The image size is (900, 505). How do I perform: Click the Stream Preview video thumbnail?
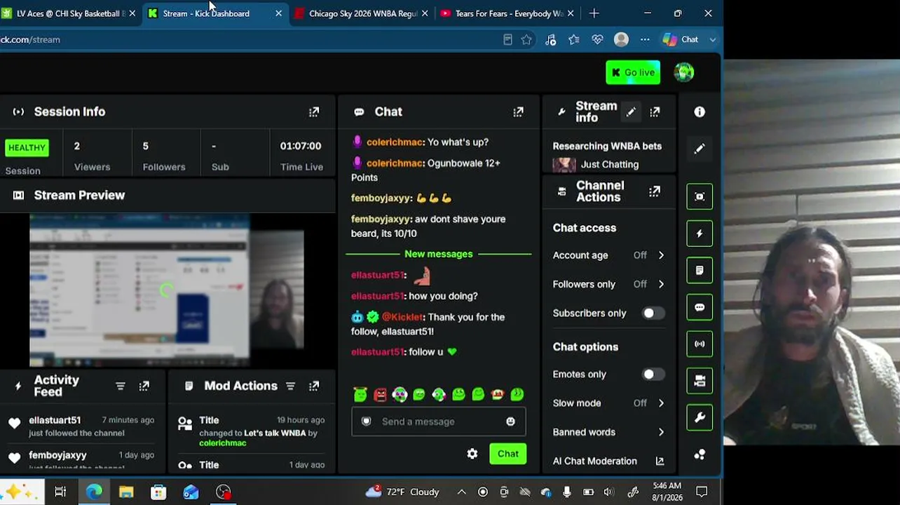(167, 290)
